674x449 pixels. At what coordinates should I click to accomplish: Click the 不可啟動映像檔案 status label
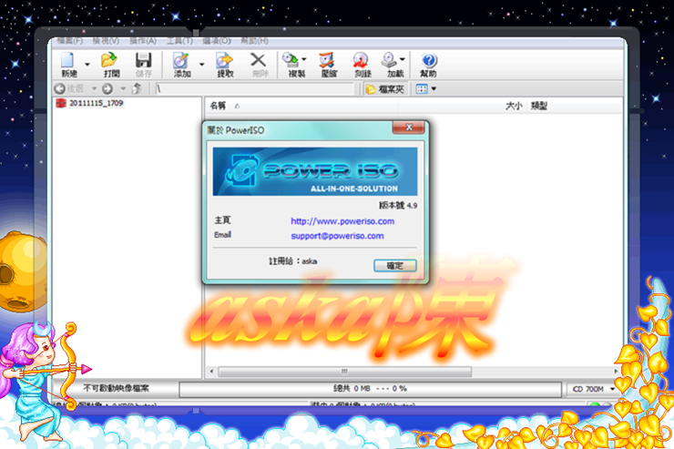(116, 388)
